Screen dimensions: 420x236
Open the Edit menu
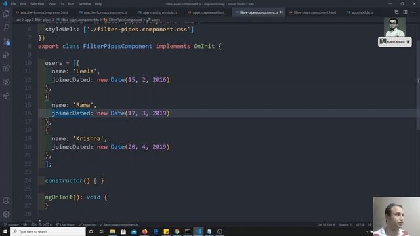tap(24, 4)
